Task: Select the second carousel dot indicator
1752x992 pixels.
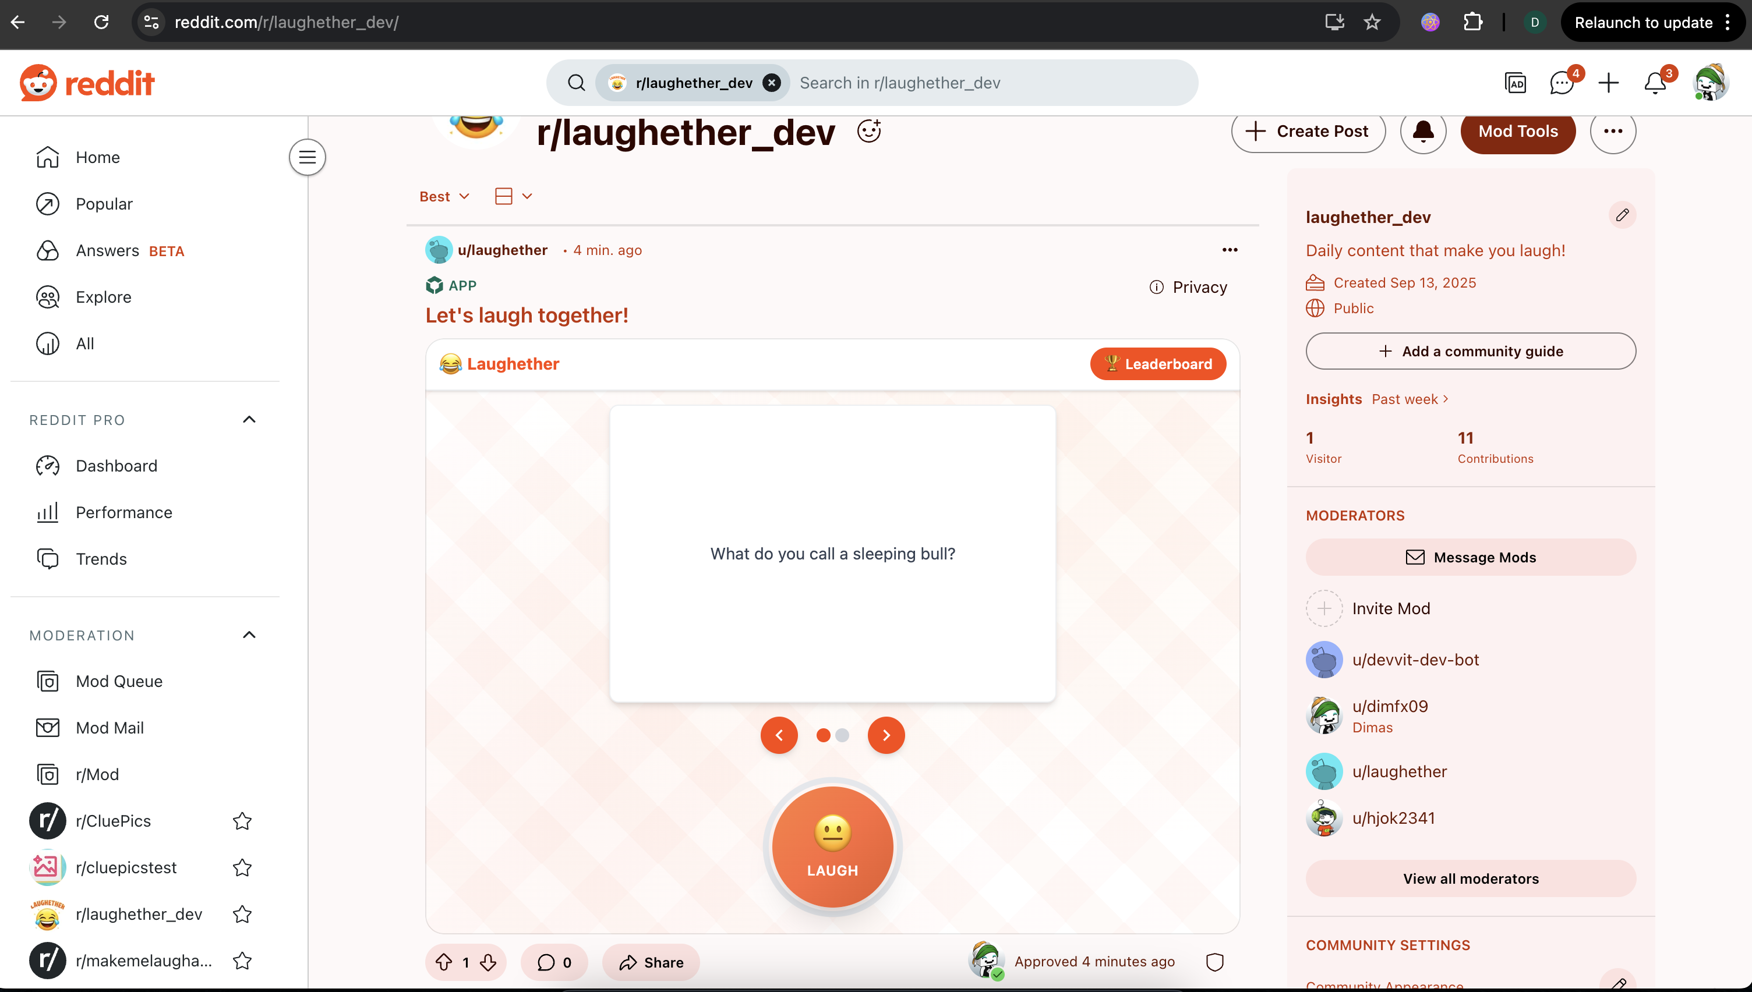Action: pyautogui.click(x=842, y=735)
